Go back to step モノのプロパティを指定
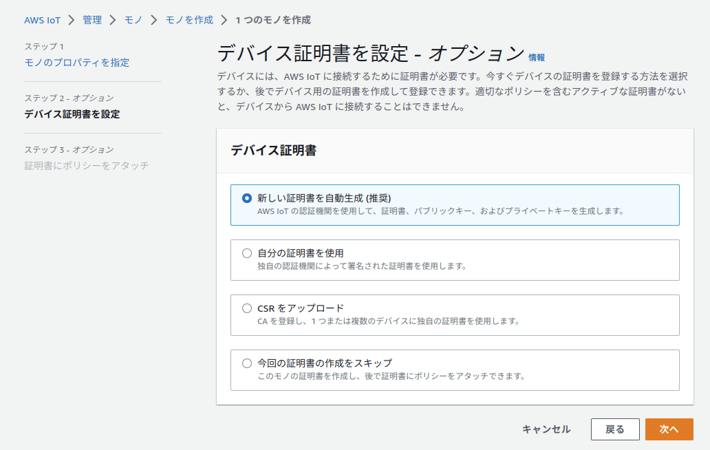Image resolution: width=710 pixels, height=450 pixels. [x=77, y=63]
